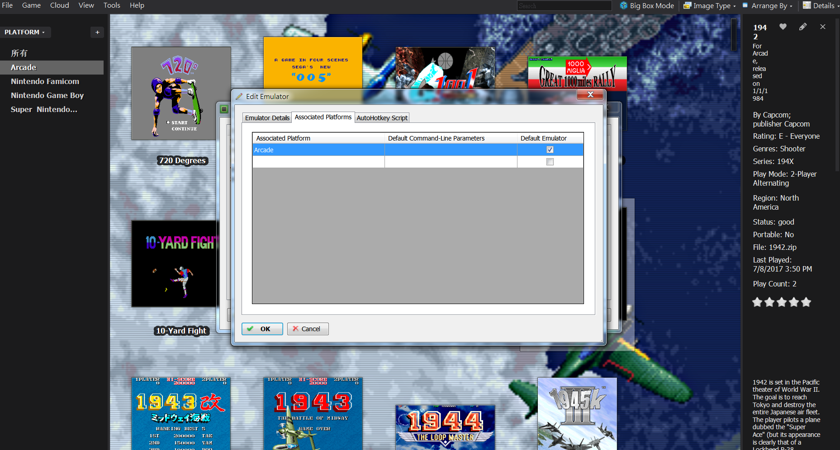
Task: Click the Series: 194X text
Action: [773, 161]
